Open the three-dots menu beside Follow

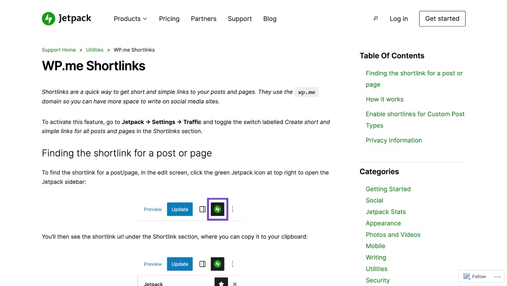pyautogui.click(x=497, y=277)
